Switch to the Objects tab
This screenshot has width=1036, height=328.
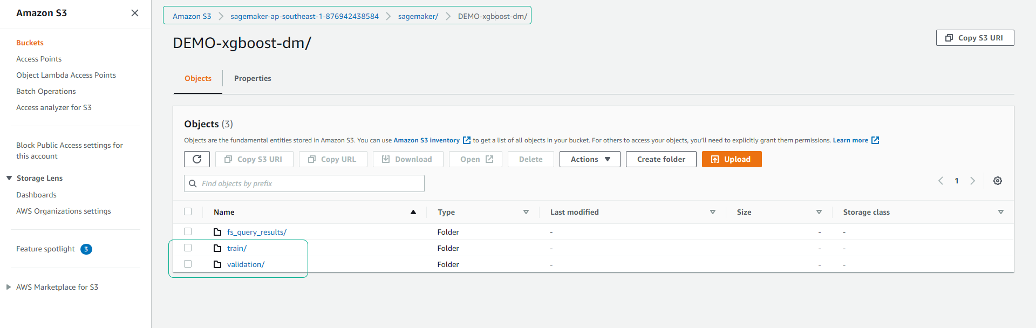pos(198,78)
